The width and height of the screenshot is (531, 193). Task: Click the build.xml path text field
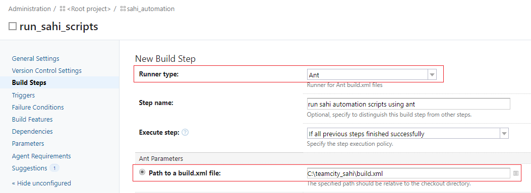408,173
